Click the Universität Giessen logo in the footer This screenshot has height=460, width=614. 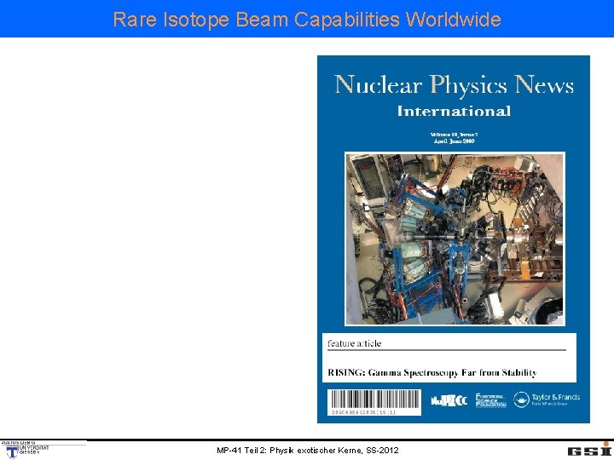pos(25,450)
